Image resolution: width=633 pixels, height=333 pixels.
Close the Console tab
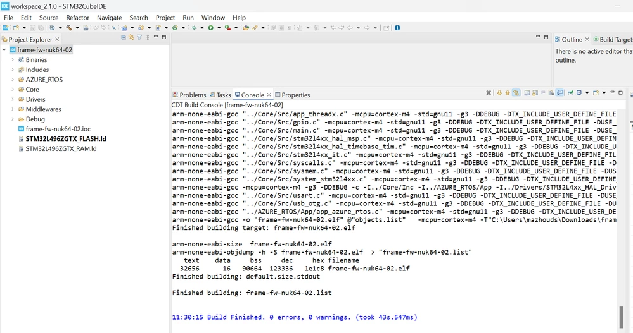pyautogui.click(x=269, y=95)
